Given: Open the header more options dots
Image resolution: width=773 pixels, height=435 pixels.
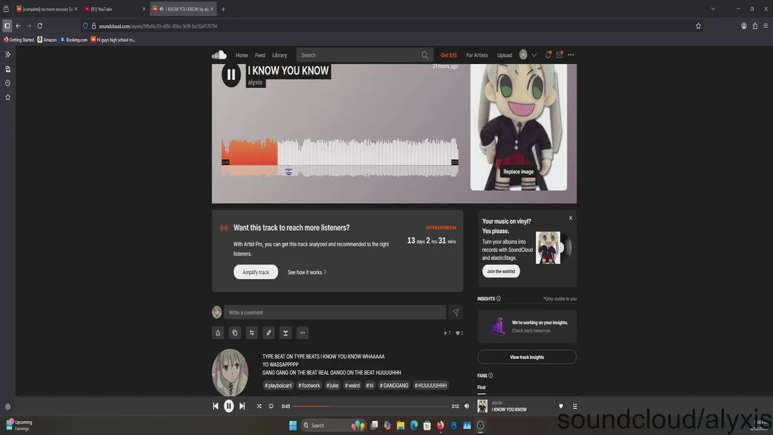Looking at the screenshot, I should pyautogui.click(x=571, y=55).
